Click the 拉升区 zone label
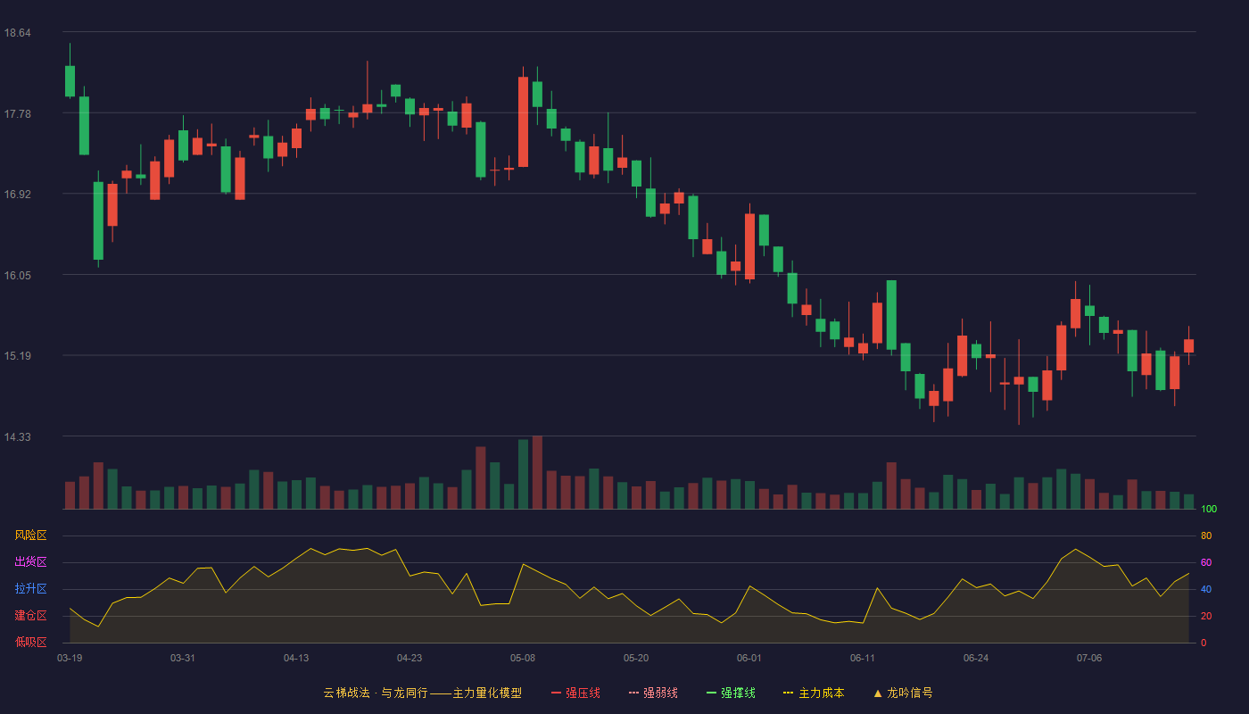Viewport: 1249px width, 714px height. [30, 589]
